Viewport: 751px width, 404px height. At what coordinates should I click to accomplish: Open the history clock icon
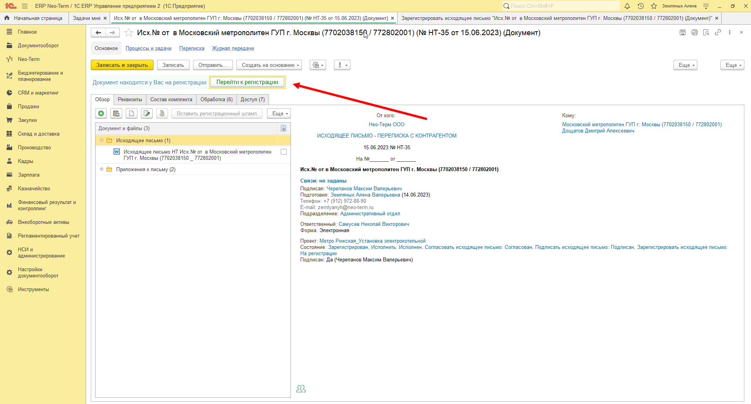tap(641, 6)
